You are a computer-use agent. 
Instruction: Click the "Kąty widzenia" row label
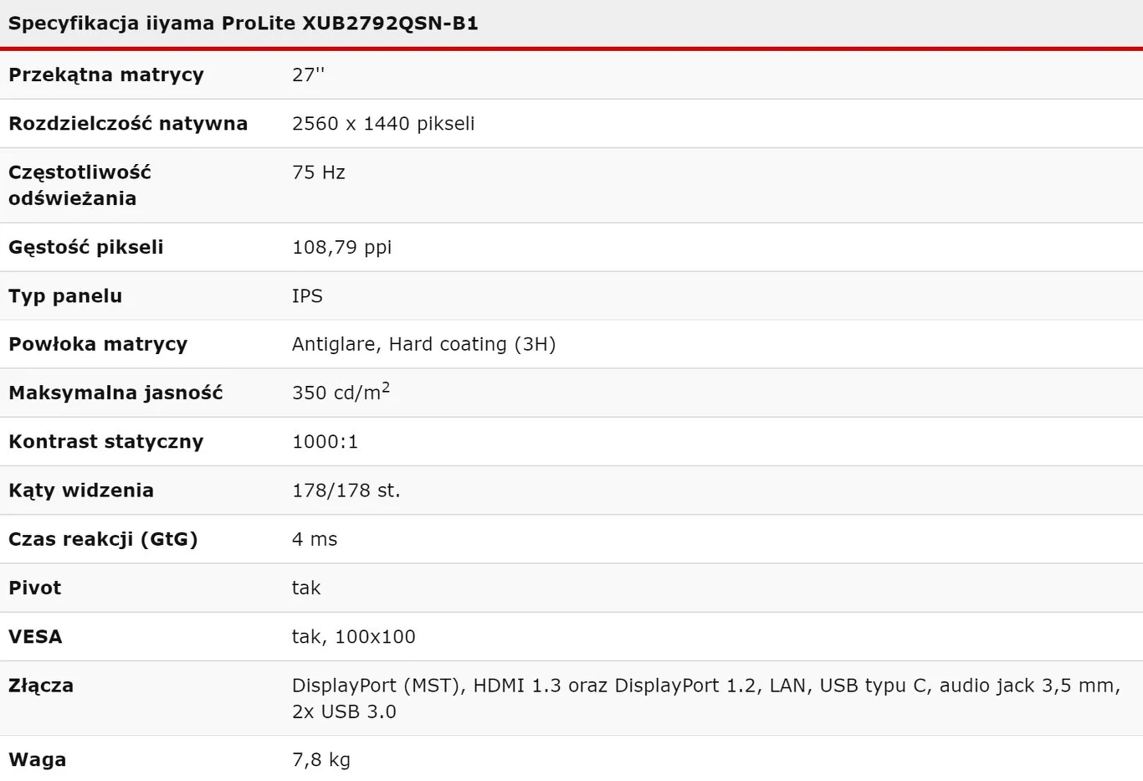click(81, 491)
